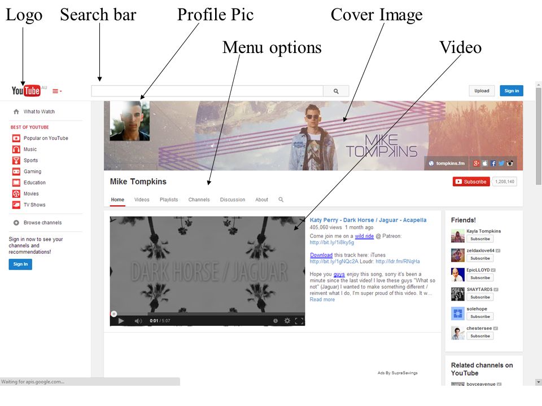Viewport: 542px width, 406px height.
Task: Subscribe to EpicLLOYD channel
Action: point(480,277)
